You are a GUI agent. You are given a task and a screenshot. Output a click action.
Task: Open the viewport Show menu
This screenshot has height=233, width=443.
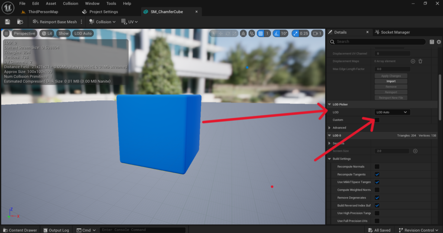(x=64, y=33)
